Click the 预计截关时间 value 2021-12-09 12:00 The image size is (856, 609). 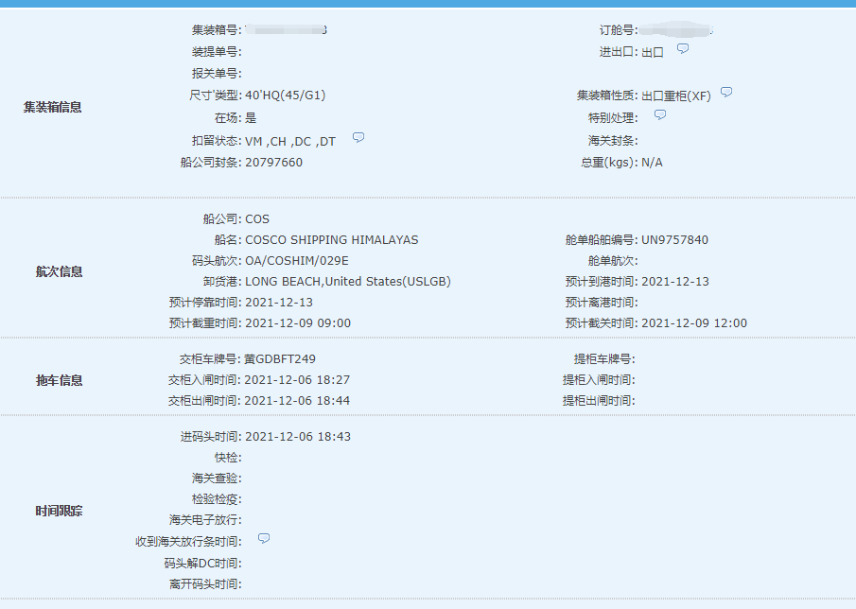click(x=693, y=323)
